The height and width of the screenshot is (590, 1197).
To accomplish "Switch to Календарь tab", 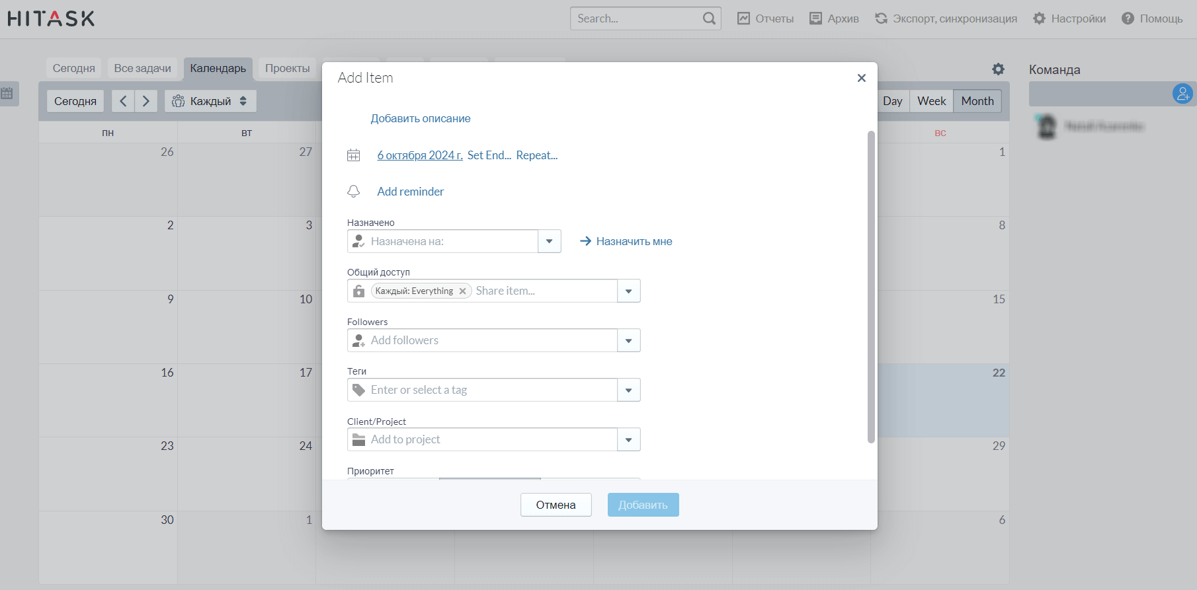I will (218, 68).
